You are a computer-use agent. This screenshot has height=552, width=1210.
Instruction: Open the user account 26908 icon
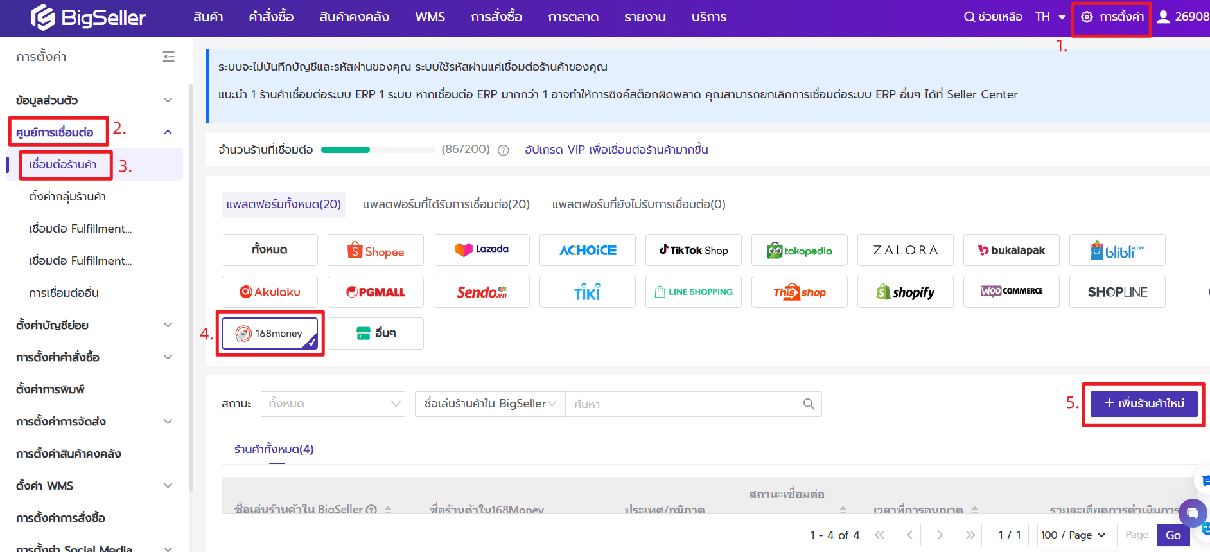(1163, 17)
